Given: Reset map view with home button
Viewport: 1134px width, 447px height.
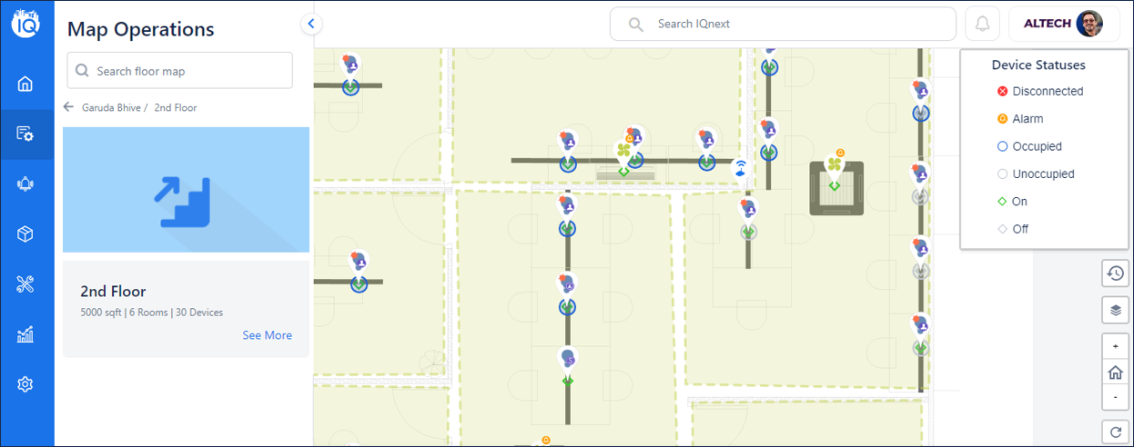Looking at the screenshot, I should click(1115, 372).
